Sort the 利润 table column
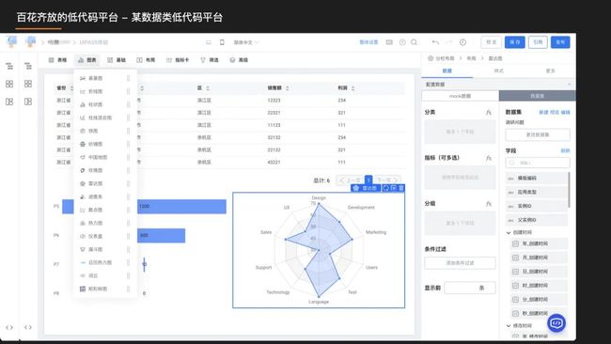Viewport: 611px width, 344px height. tap(352, 88)
